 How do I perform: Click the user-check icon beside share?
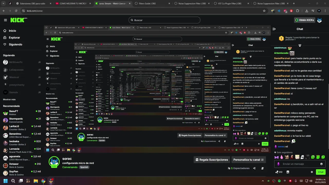pos(262,168)
